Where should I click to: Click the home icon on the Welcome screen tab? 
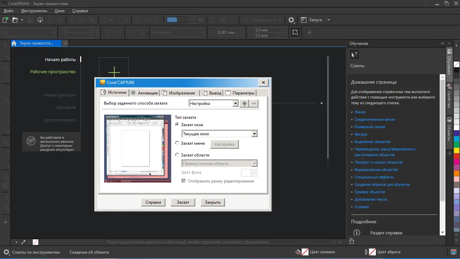(14, 43)
